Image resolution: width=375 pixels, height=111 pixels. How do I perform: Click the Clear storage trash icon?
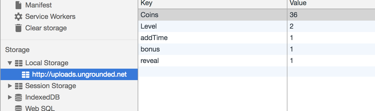click(18, 28)
